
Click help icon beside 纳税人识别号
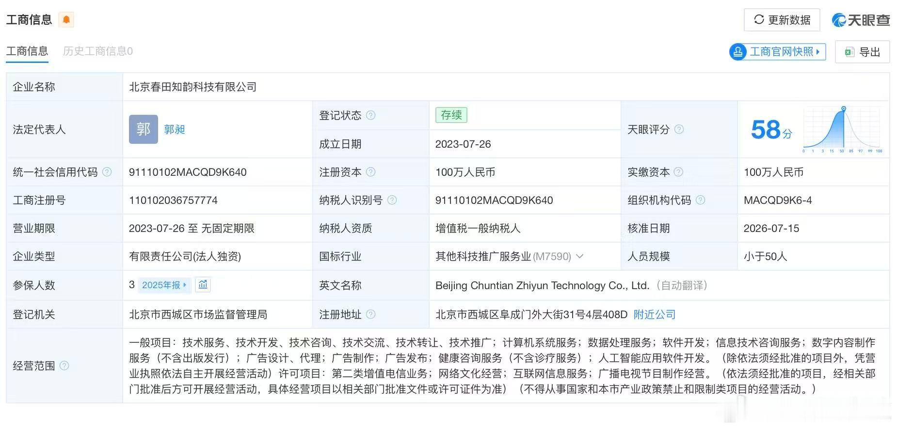point(392,200)
